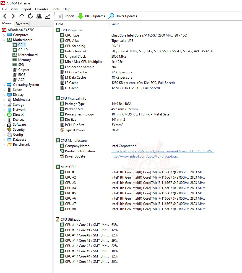Screen dimensions: 242x273
Task: Open the user profile icon in toolbar
Action: [39, 16]
